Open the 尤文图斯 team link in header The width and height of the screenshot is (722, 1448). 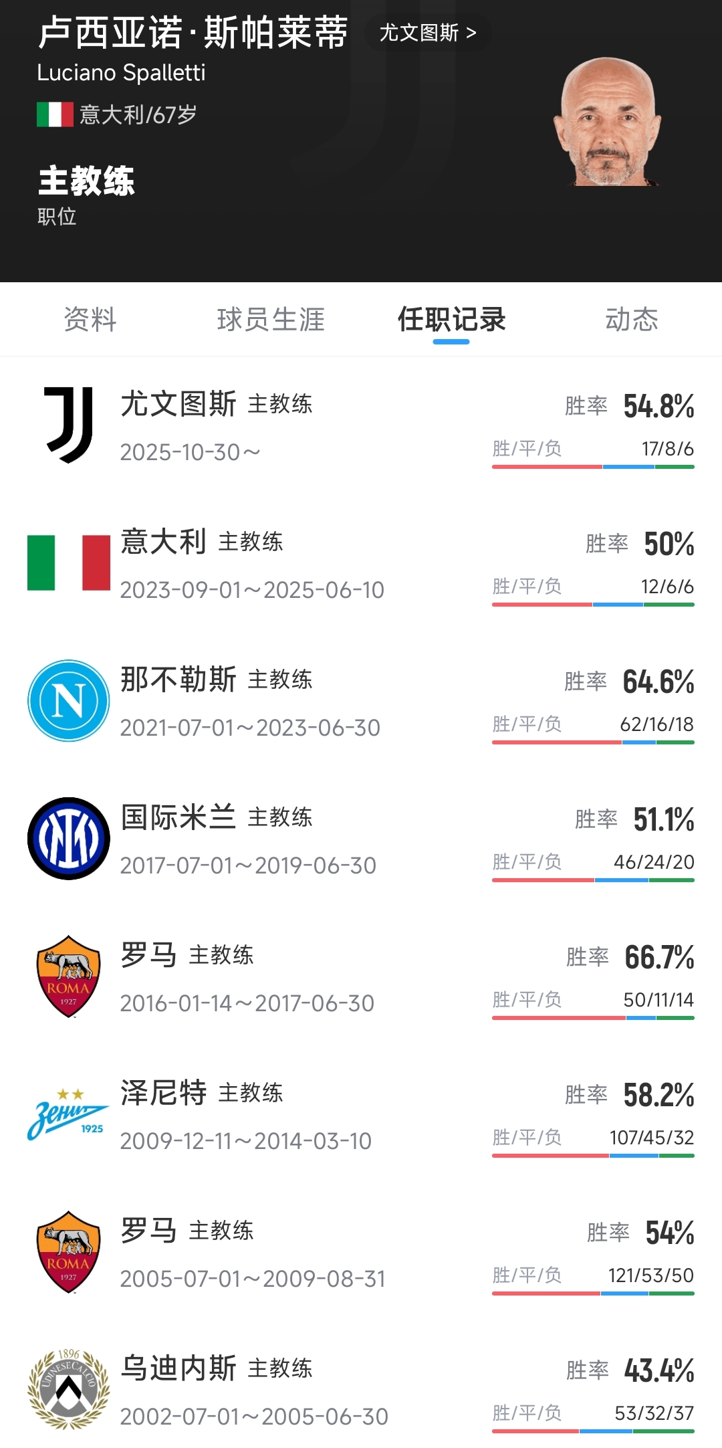(x=428, y=33)
